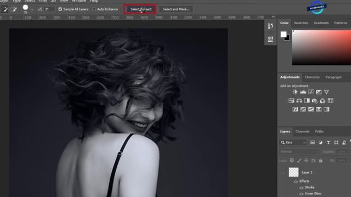Add a Color Lookup adjustment

[x=330, y=101]
